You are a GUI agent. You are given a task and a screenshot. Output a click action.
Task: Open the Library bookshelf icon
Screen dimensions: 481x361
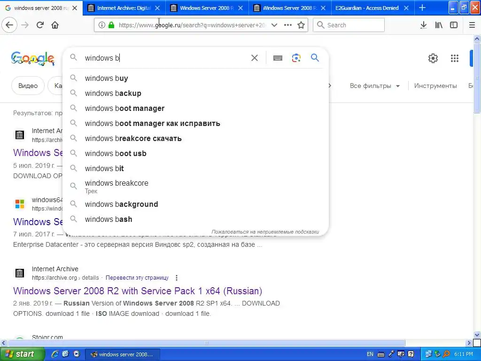(439, 25)
